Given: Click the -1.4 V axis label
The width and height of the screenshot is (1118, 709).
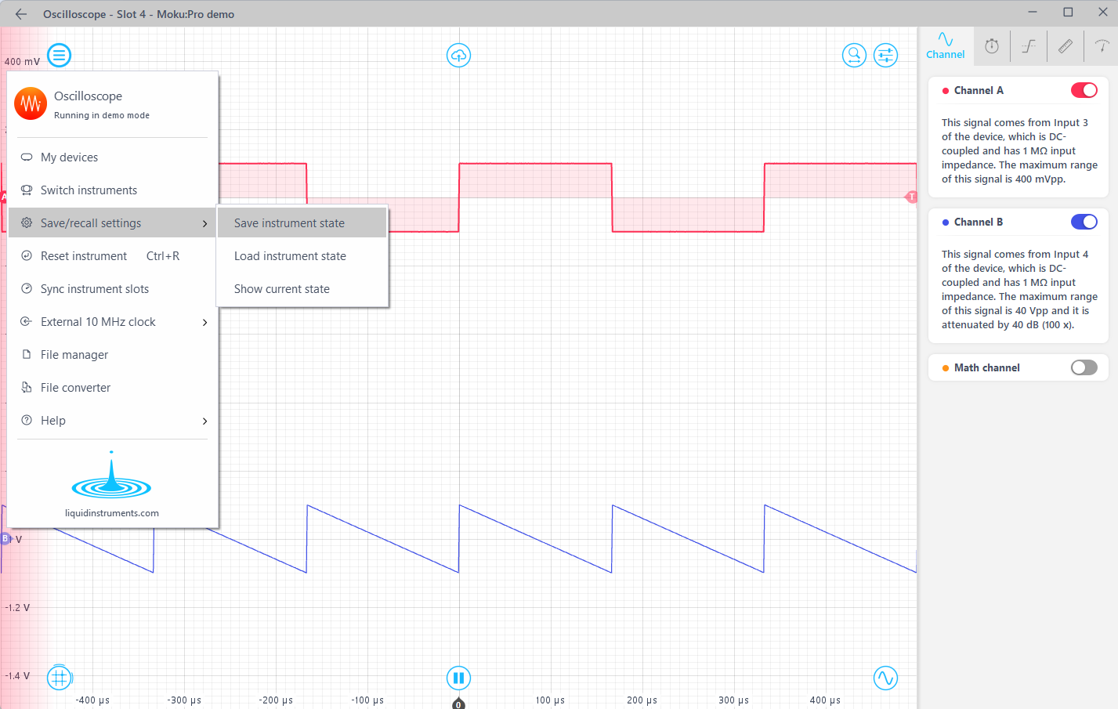Looking at the screenshot, I should tap(17, 675).
